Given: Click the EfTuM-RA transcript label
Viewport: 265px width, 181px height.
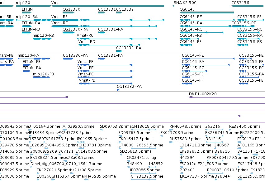Looking at the screenshot, I should [x=31, y=23].
